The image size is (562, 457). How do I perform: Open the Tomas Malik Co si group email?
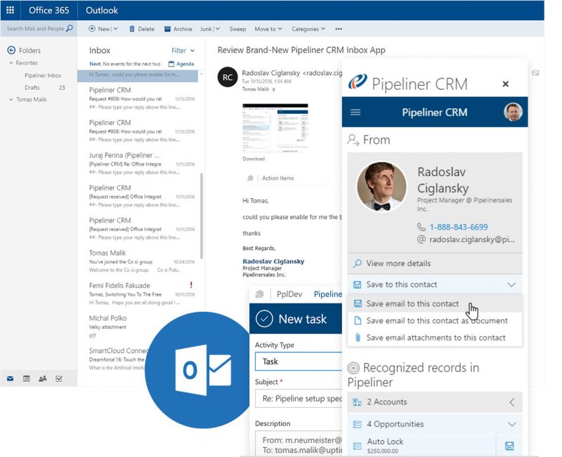(x=142, y=261)
